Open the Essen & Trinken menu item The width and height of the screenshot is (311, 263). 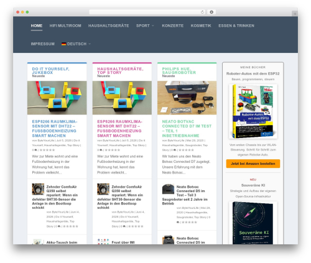click(x=236, y=25)
